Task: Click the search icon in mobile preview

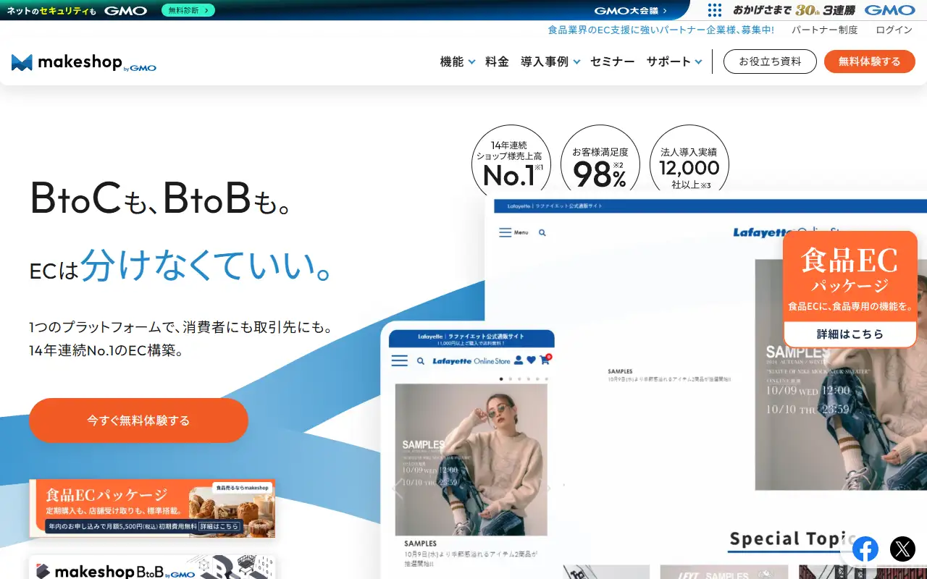Action: (x=421, y=360)
